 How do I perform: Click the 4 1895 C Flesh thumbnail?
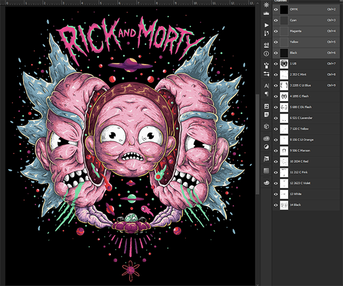pos(284,96)
